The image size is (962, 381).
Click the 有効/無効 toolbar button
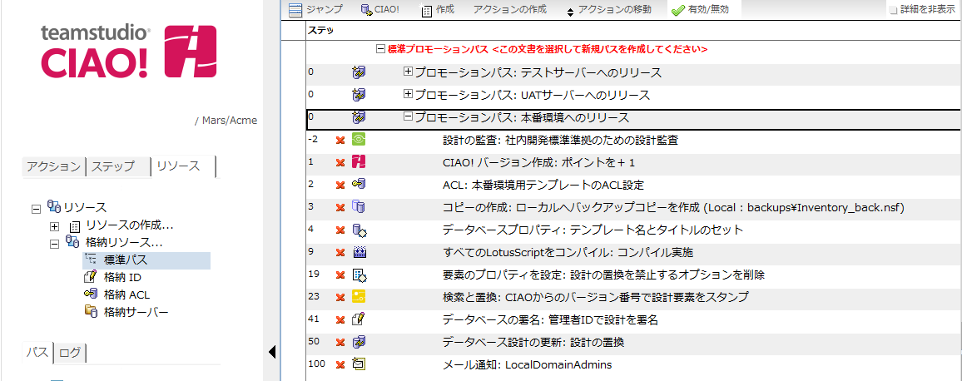click(x=701, y=11)
